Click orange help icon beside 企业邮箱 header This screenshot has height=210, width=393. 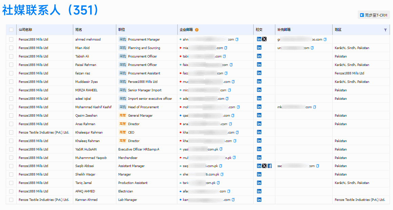pos(197,30)
